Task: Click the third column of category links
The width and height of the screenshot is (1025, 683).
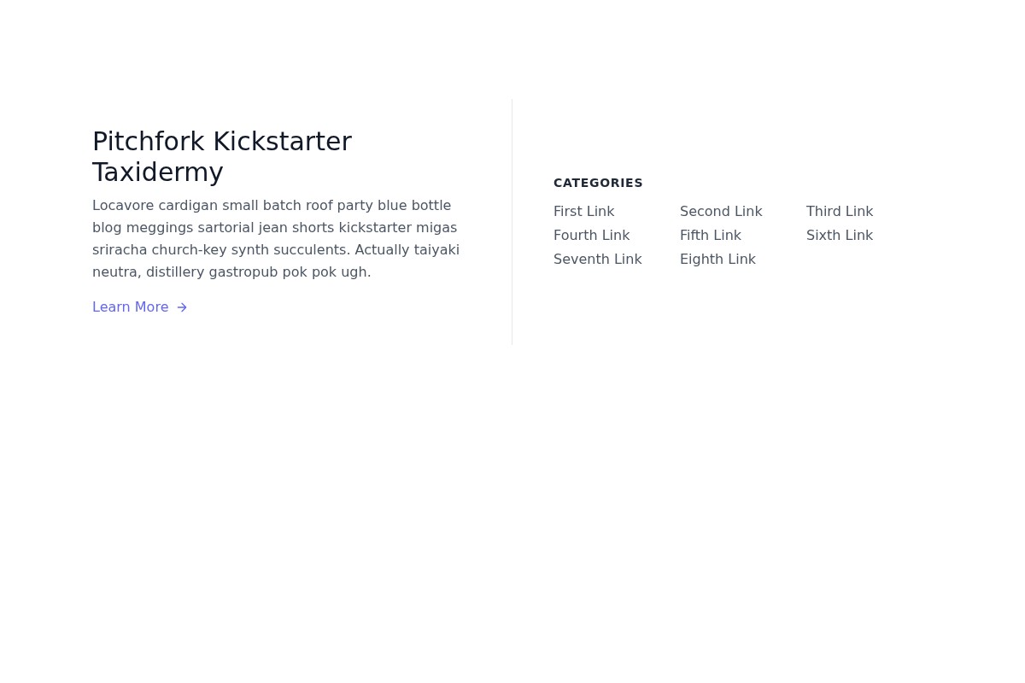Action: [839, 223]
